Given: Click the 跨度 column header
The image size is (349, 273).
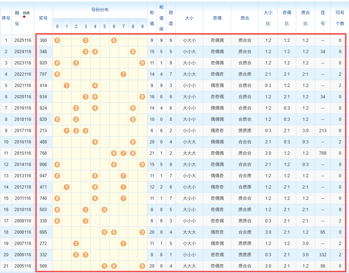Looking at the screenshot, I should click(x=171, y=18).
